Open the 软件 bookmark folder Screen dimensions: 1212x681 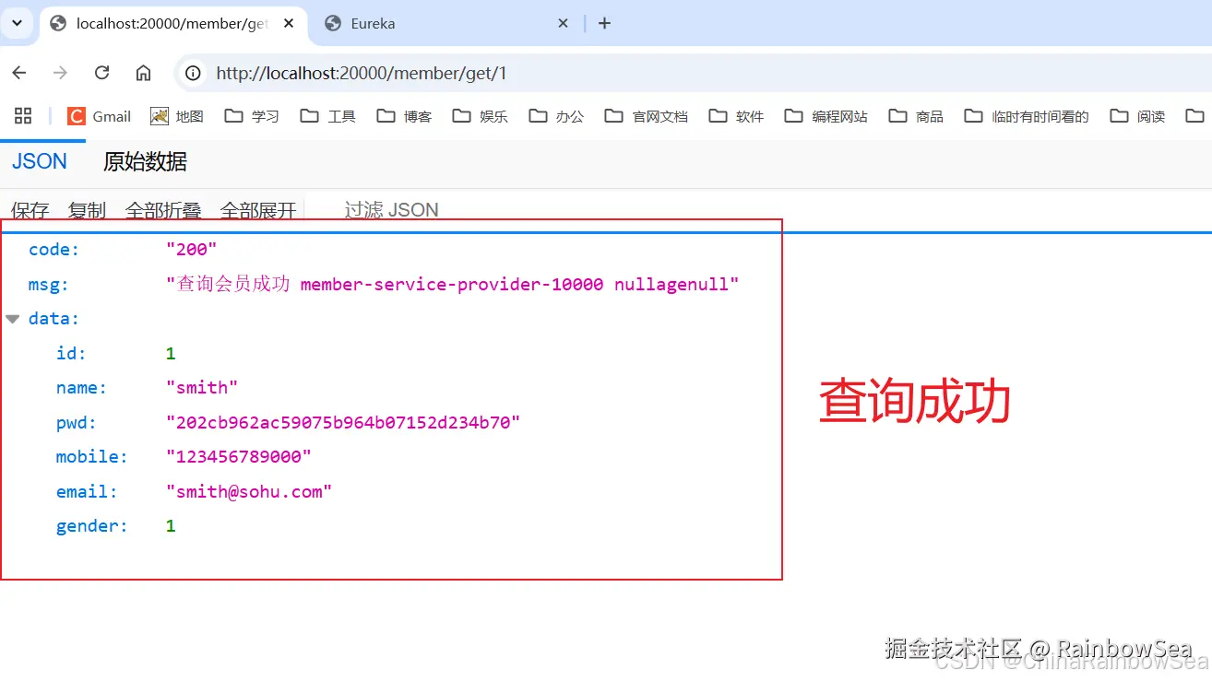tap(737, 116)
